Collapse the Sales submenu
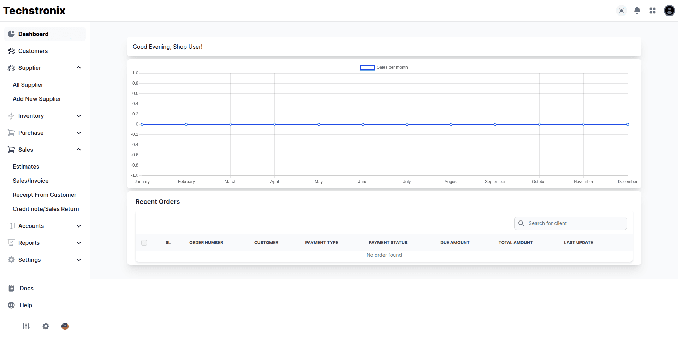This screenshot has height=339, width=678. [78, 149]
